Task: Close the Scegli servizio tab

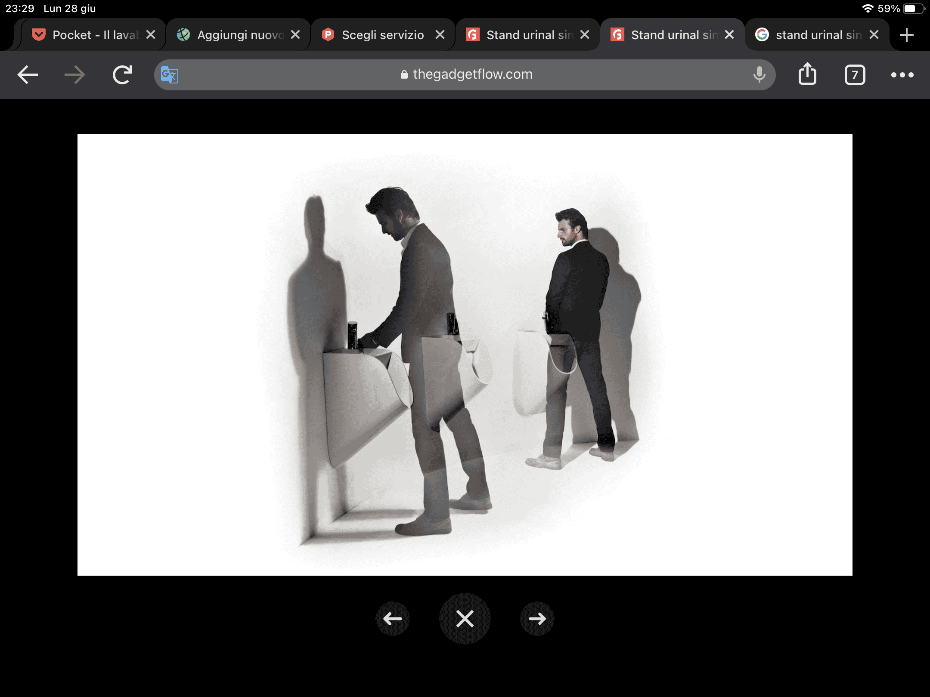Action: coord(440,35)
